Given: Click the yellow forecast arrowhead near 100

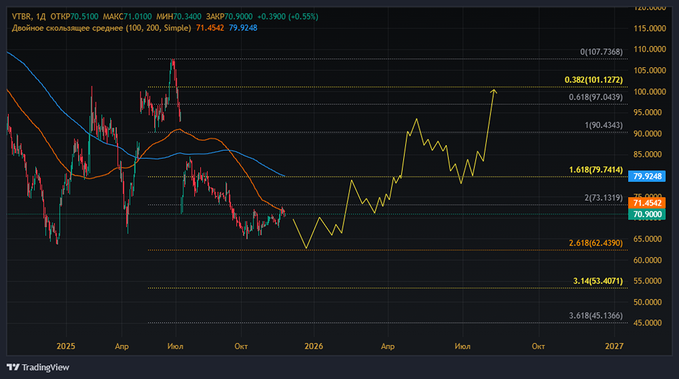Looking at the screenshot, I should pyautogui.click(x=494, y=91).
